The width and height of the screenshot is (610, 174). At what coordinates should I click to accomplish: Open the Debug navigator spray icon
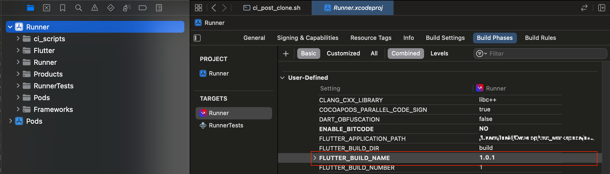127,8
